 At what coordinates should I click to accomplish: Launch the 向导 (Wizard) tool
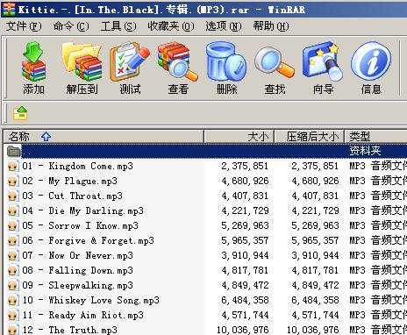pos(323,68)
